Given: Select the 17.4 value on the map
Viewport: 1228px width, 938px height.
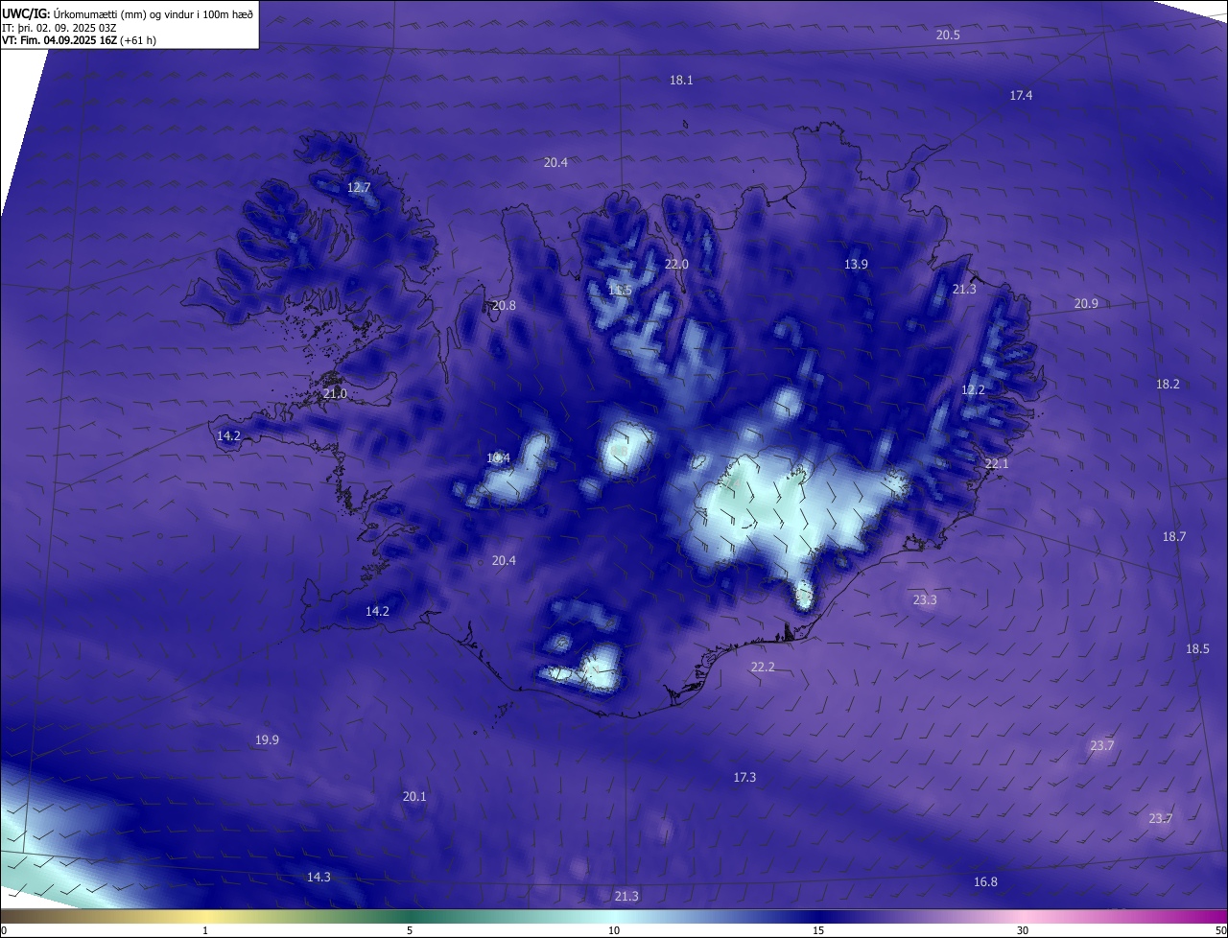Looking at the screenshot, I should [x=1021, y=95].
